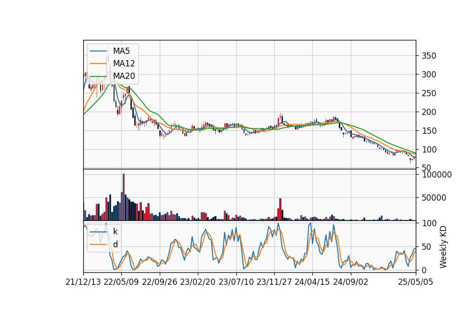Click the 22/05/09 date tick label
Screen dimensions: 462x332
pyautogui.click(x=121, y=282)
